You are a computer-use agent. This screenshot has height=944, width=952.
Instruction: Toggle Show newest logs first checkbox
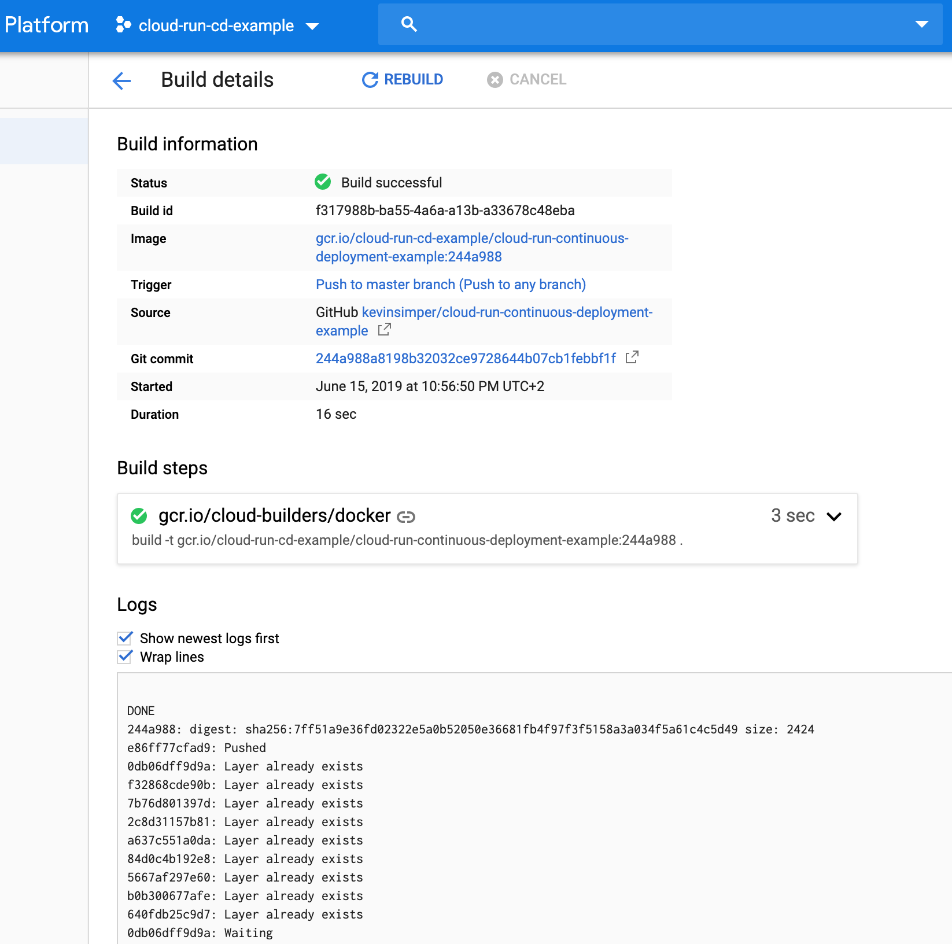(125, 638)
